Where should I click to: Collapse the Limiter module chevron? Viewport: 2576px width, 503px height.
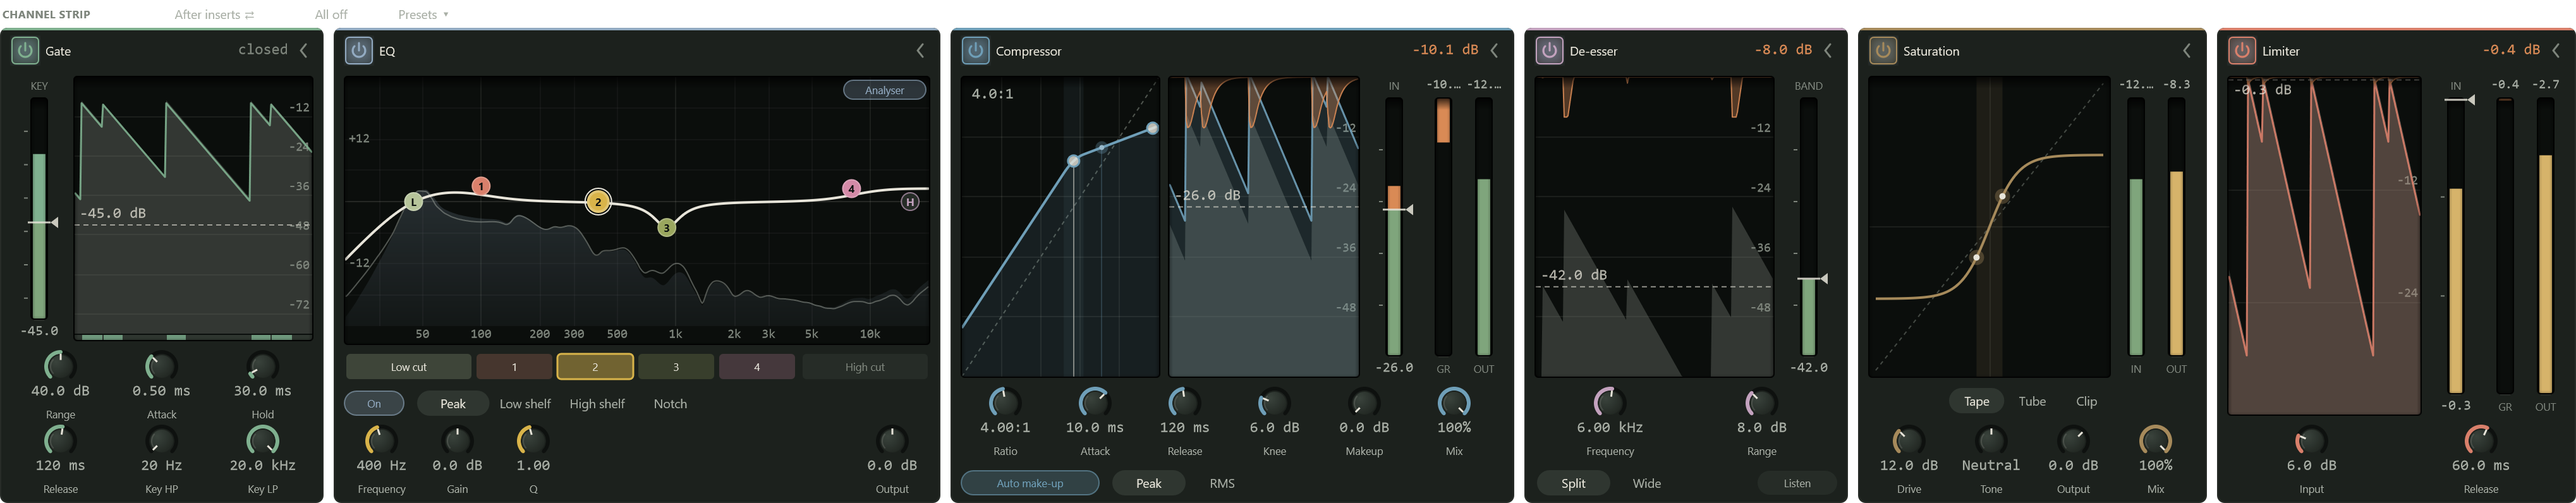pos(2556,50)
